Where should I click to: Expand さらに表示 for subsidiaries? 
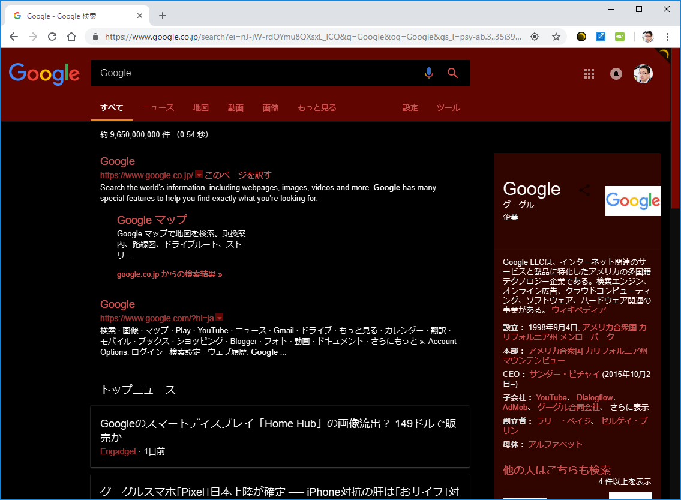click(x=629, y=407)
